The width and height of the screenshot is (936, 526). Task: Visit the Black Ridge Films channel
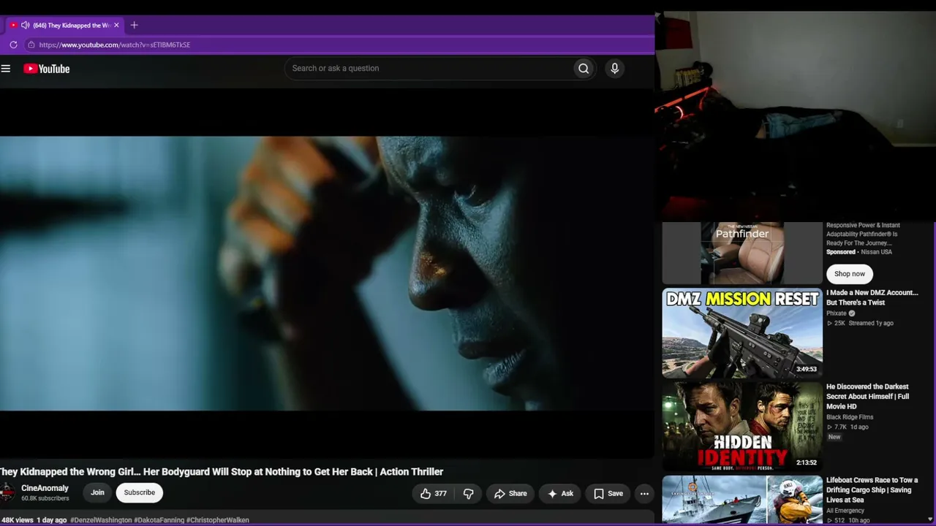click(x=850, y=417)
